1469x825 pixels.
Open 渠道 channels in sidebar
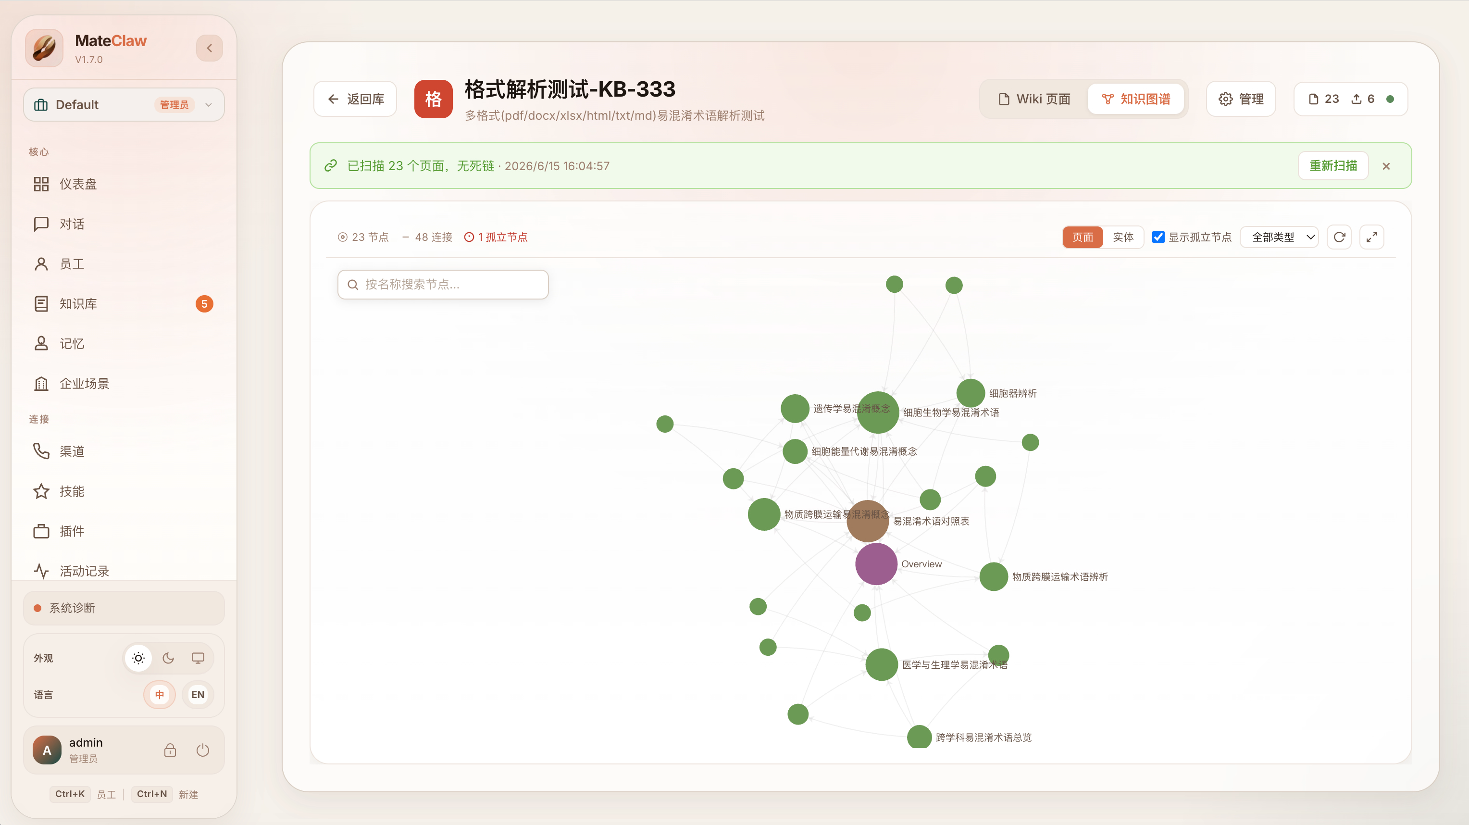[x=124, y=451]
